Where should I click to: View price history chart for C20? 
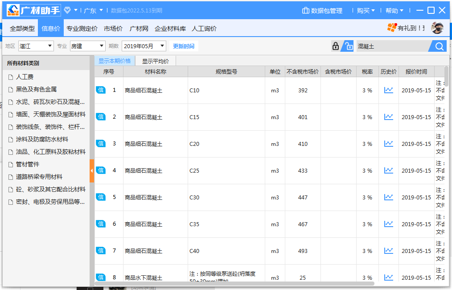pyautogui.click(x=388, y=144)
